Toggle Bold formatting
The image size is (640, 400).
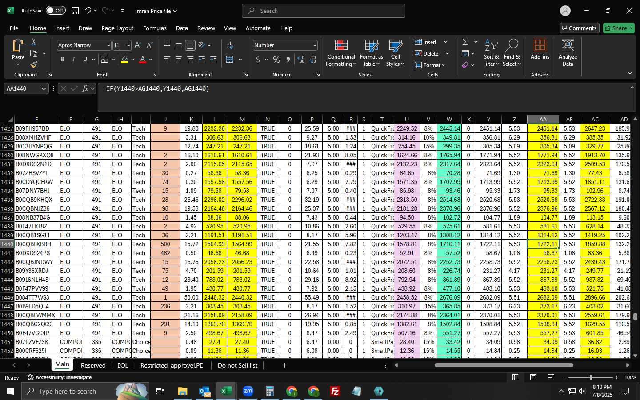coord(62,60)
